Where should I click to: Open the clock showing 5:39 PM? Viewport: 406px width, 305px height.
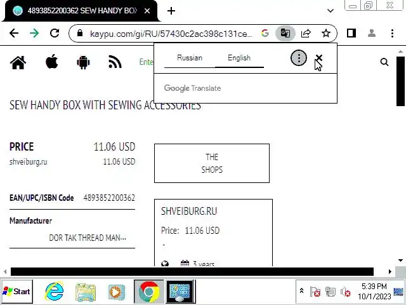point(374,292)
